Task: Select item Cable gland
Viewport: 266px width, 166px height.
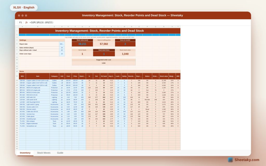Action: (38, 116)
